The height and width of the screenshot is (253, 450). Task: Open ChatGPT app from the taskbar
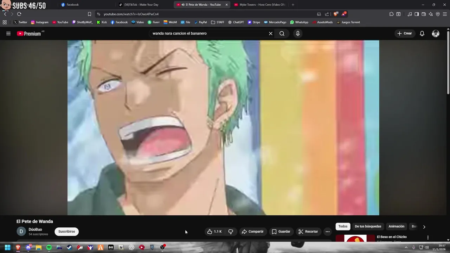tap(131, 247)
